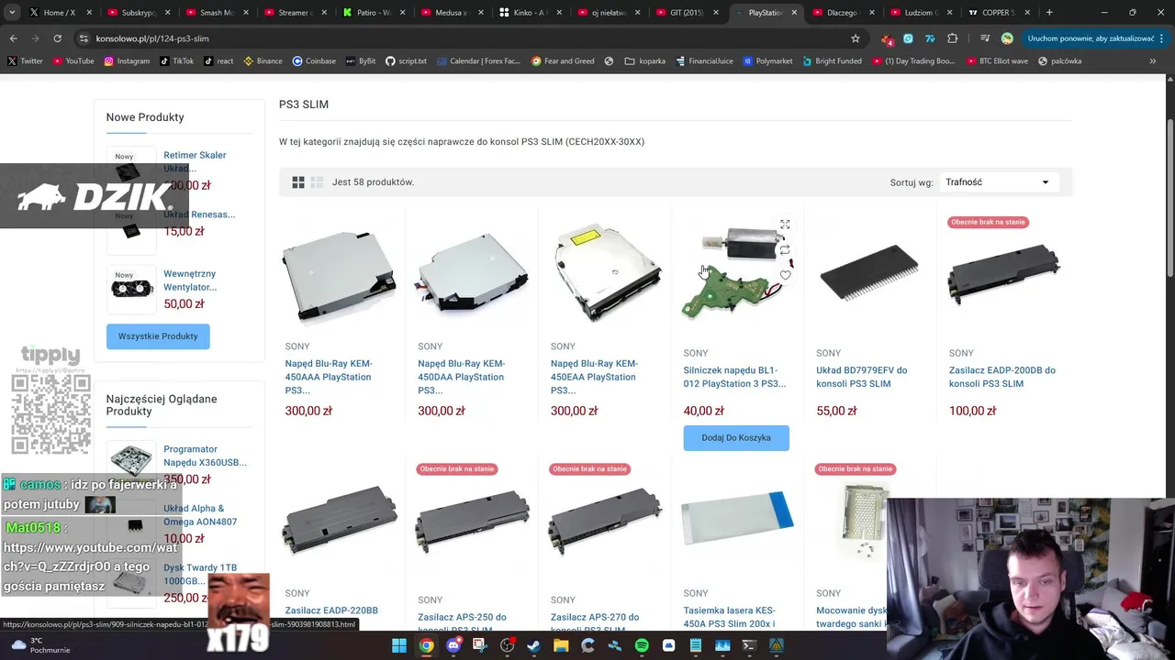Reload the page in Chrome
The image size is (1175, 660).
coord(57,38)
